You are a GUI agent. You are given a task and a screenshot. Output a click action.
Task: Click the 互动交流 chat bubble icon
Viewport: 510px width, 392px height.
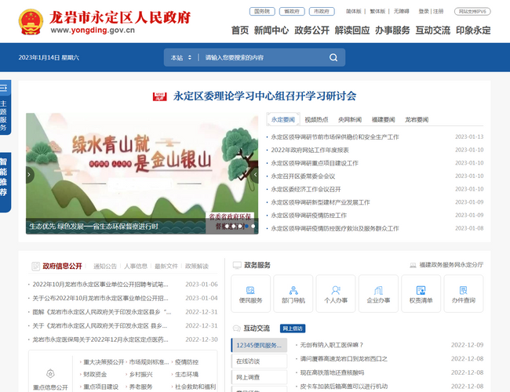(x=237, y=328)
